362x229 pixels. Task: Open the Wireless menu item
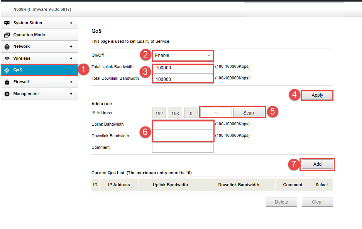coord(40,58)
